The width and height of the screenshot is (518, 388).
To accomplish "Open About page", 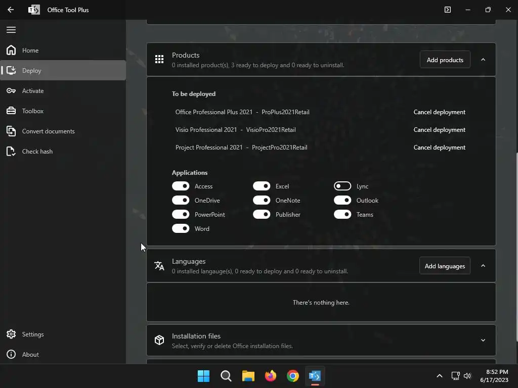I will [63, 354].
